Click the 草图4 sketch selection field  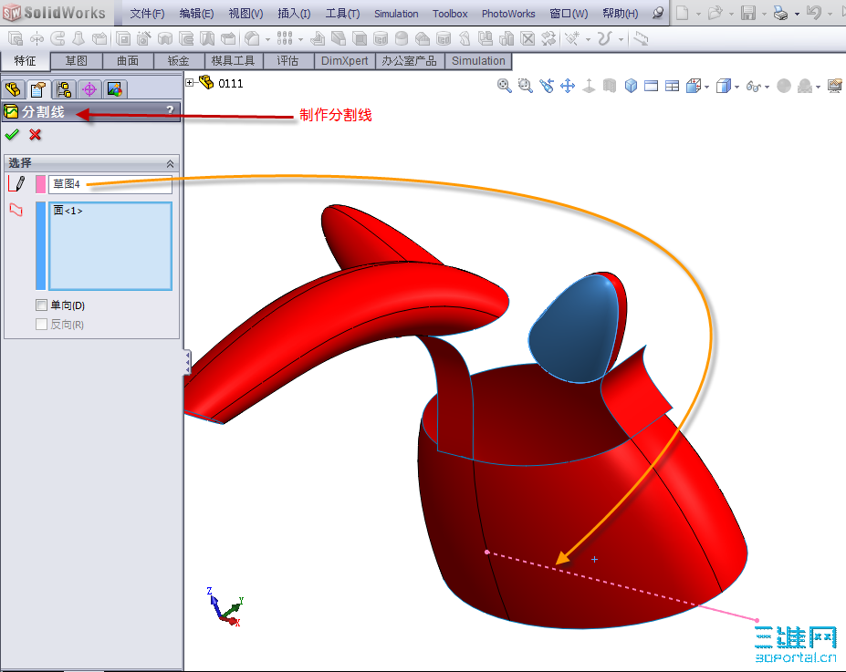click(110, 184)
